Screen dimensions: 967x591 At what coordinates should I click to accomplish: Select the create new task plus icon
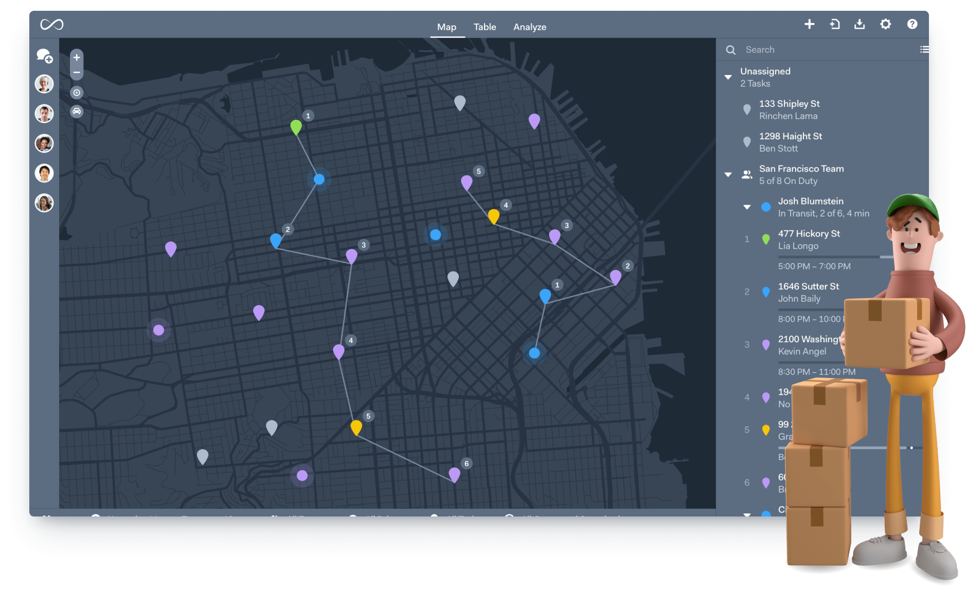(x=810, y=24)
